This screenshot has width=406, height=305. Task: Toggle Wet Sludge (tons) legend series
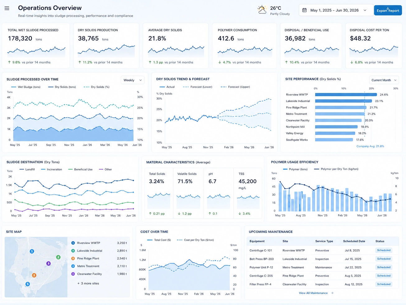[26, 87]
